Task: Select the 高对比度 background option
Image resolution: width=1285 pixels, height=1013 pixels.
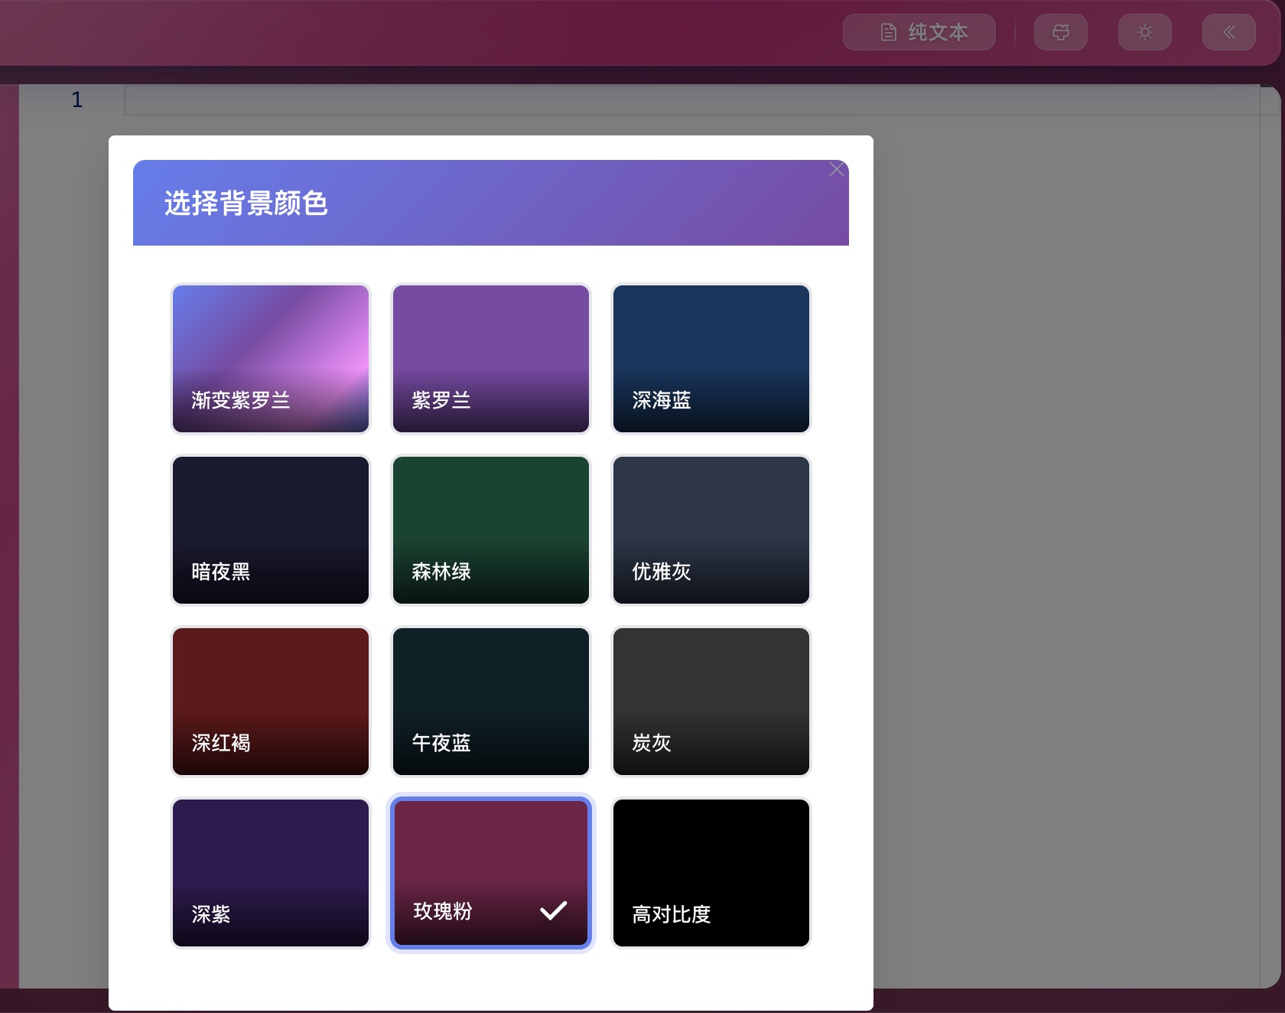Action: pyautogui.click(x=711, y=872)
